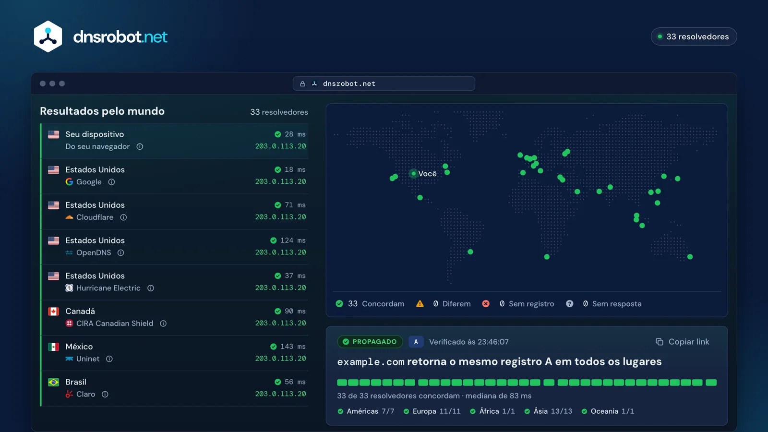Click the green resolver agreement progress bar
The image size is (768, 432).
pyautogui.click(x=527, y=383)
